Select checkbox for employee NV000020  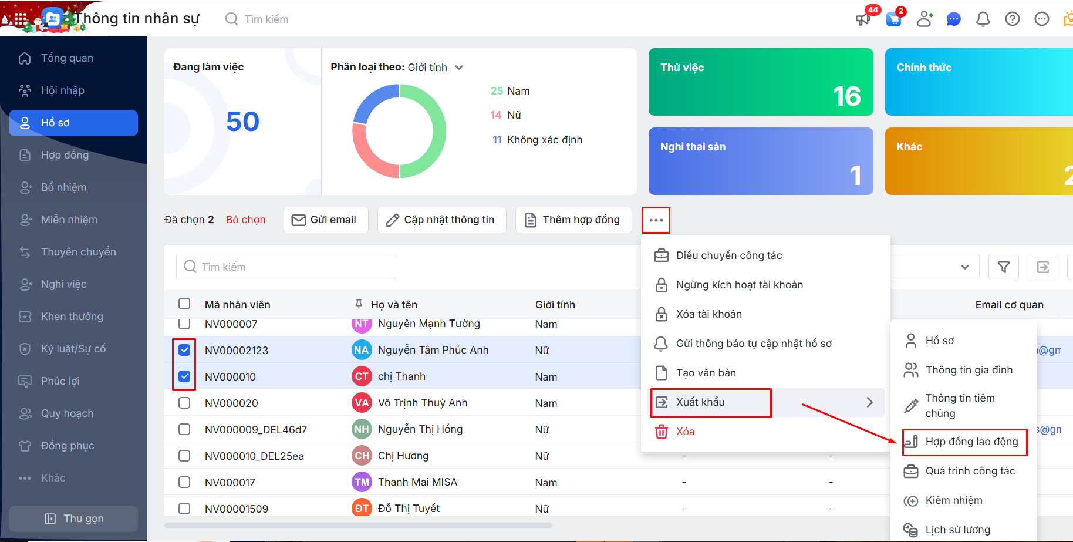click(x=184, y=403)
